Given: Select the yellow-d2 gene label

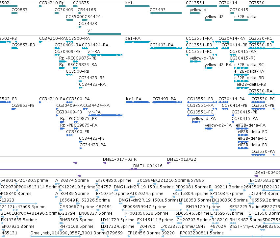Looking at the screenshot, I should 214,16.
